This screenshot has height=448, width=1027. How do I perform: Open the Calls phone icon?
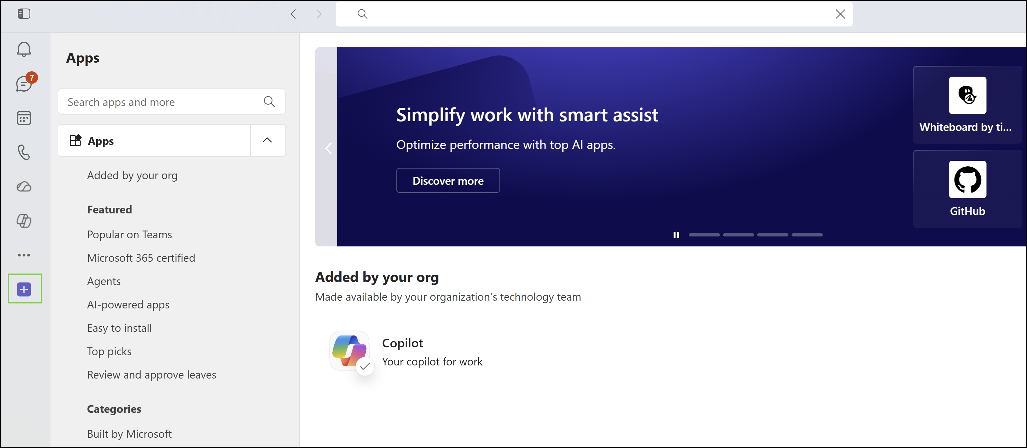click(24, 152)
